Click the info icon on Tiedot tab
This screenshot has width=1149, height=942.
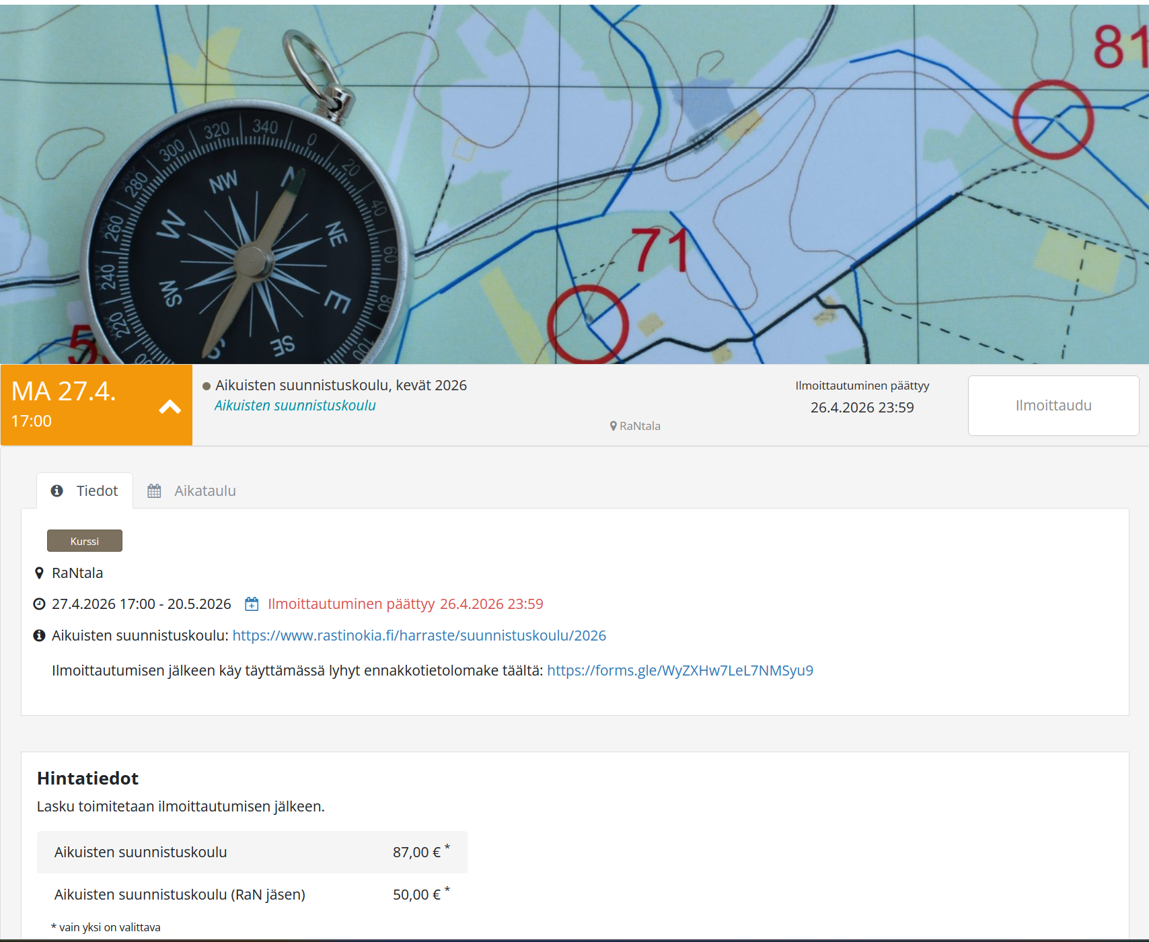tap(57, 491)
